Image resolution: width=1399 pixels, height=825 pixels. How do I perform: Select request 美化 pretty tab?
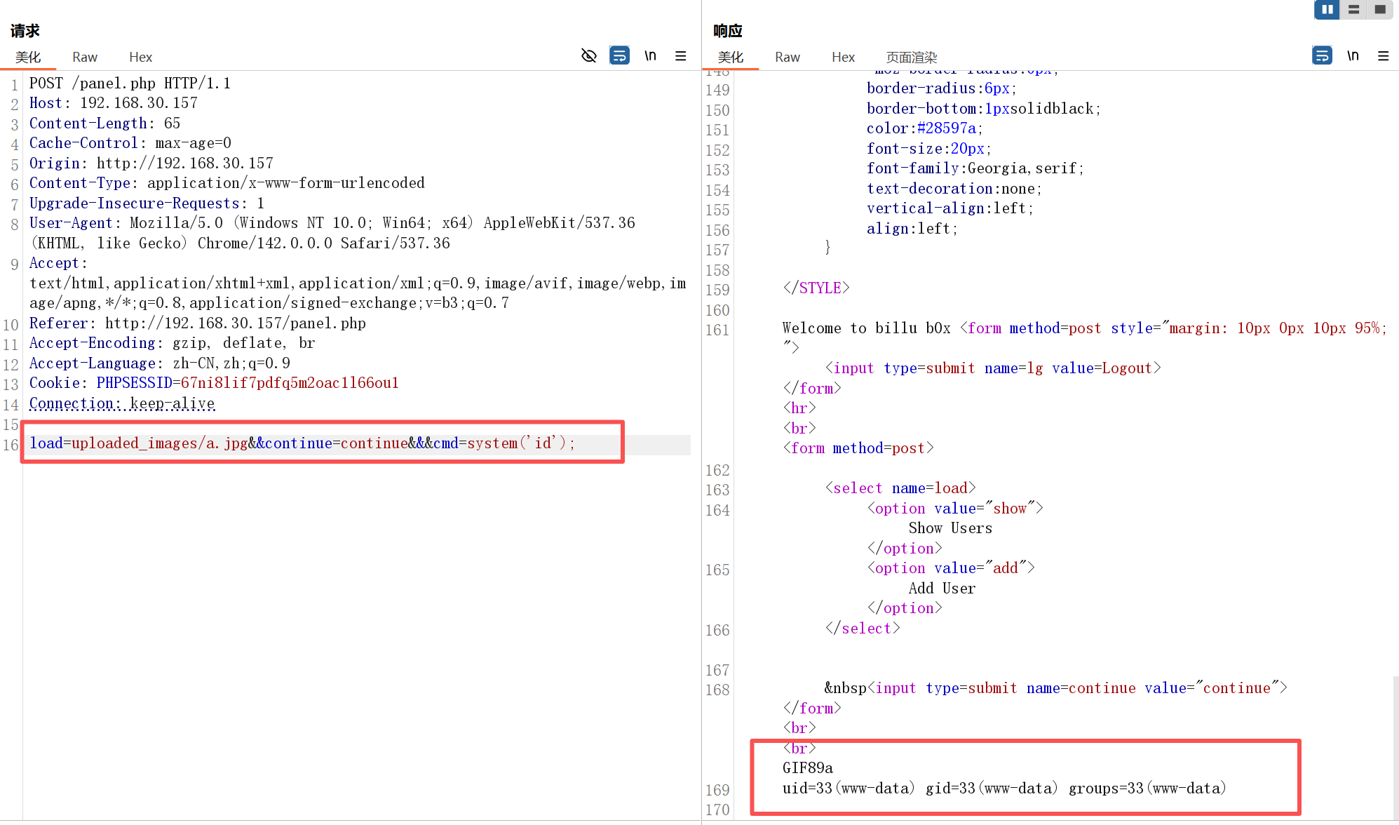28,57
